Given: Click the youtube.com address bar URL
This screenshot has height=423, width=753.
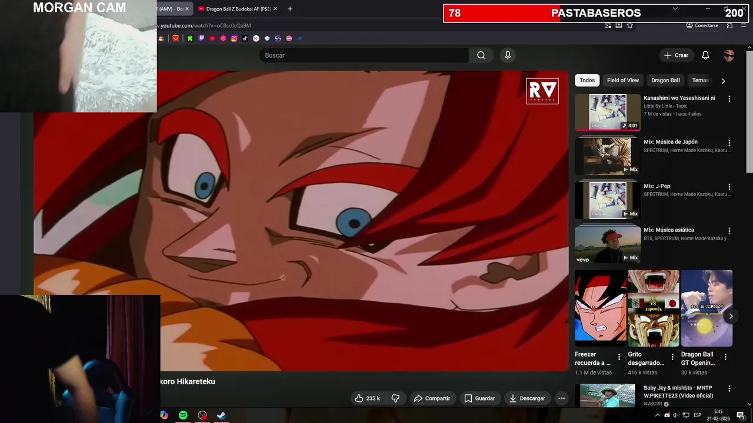Looking at the screenshot, I should pos(204,25).
